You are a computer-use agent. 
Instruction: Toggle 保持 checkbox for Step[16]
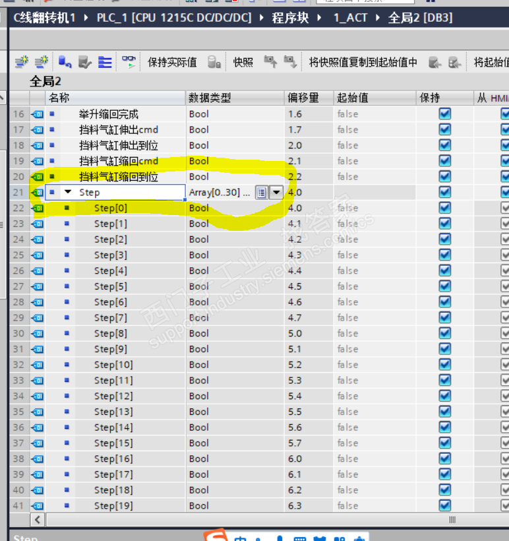click(x=445, y=459)
